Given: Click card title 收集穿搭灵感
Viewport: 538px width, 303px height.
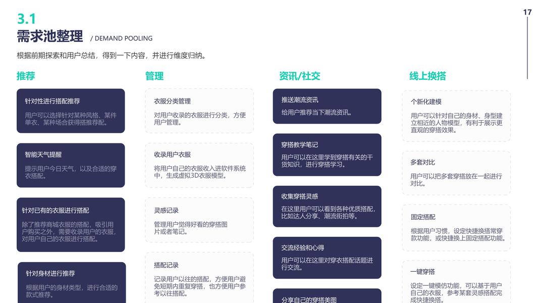Looking at the screenshot, I should 300,196.
